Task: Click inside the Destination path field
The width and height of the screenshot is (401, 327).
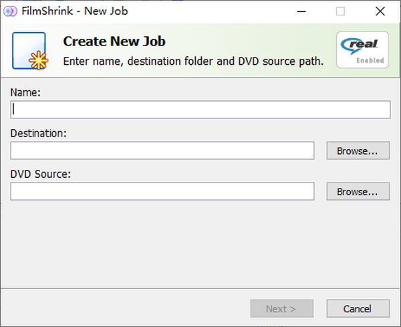Action: (162, 150)
